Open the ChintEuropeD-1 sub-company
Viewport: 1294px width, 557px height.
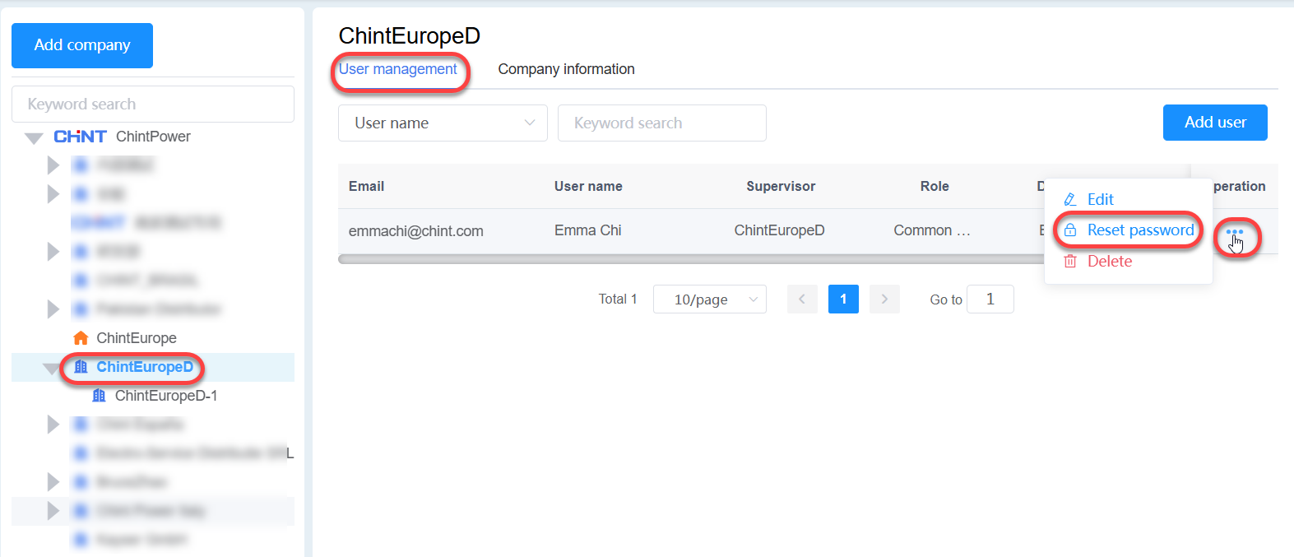tap(166, 396)
